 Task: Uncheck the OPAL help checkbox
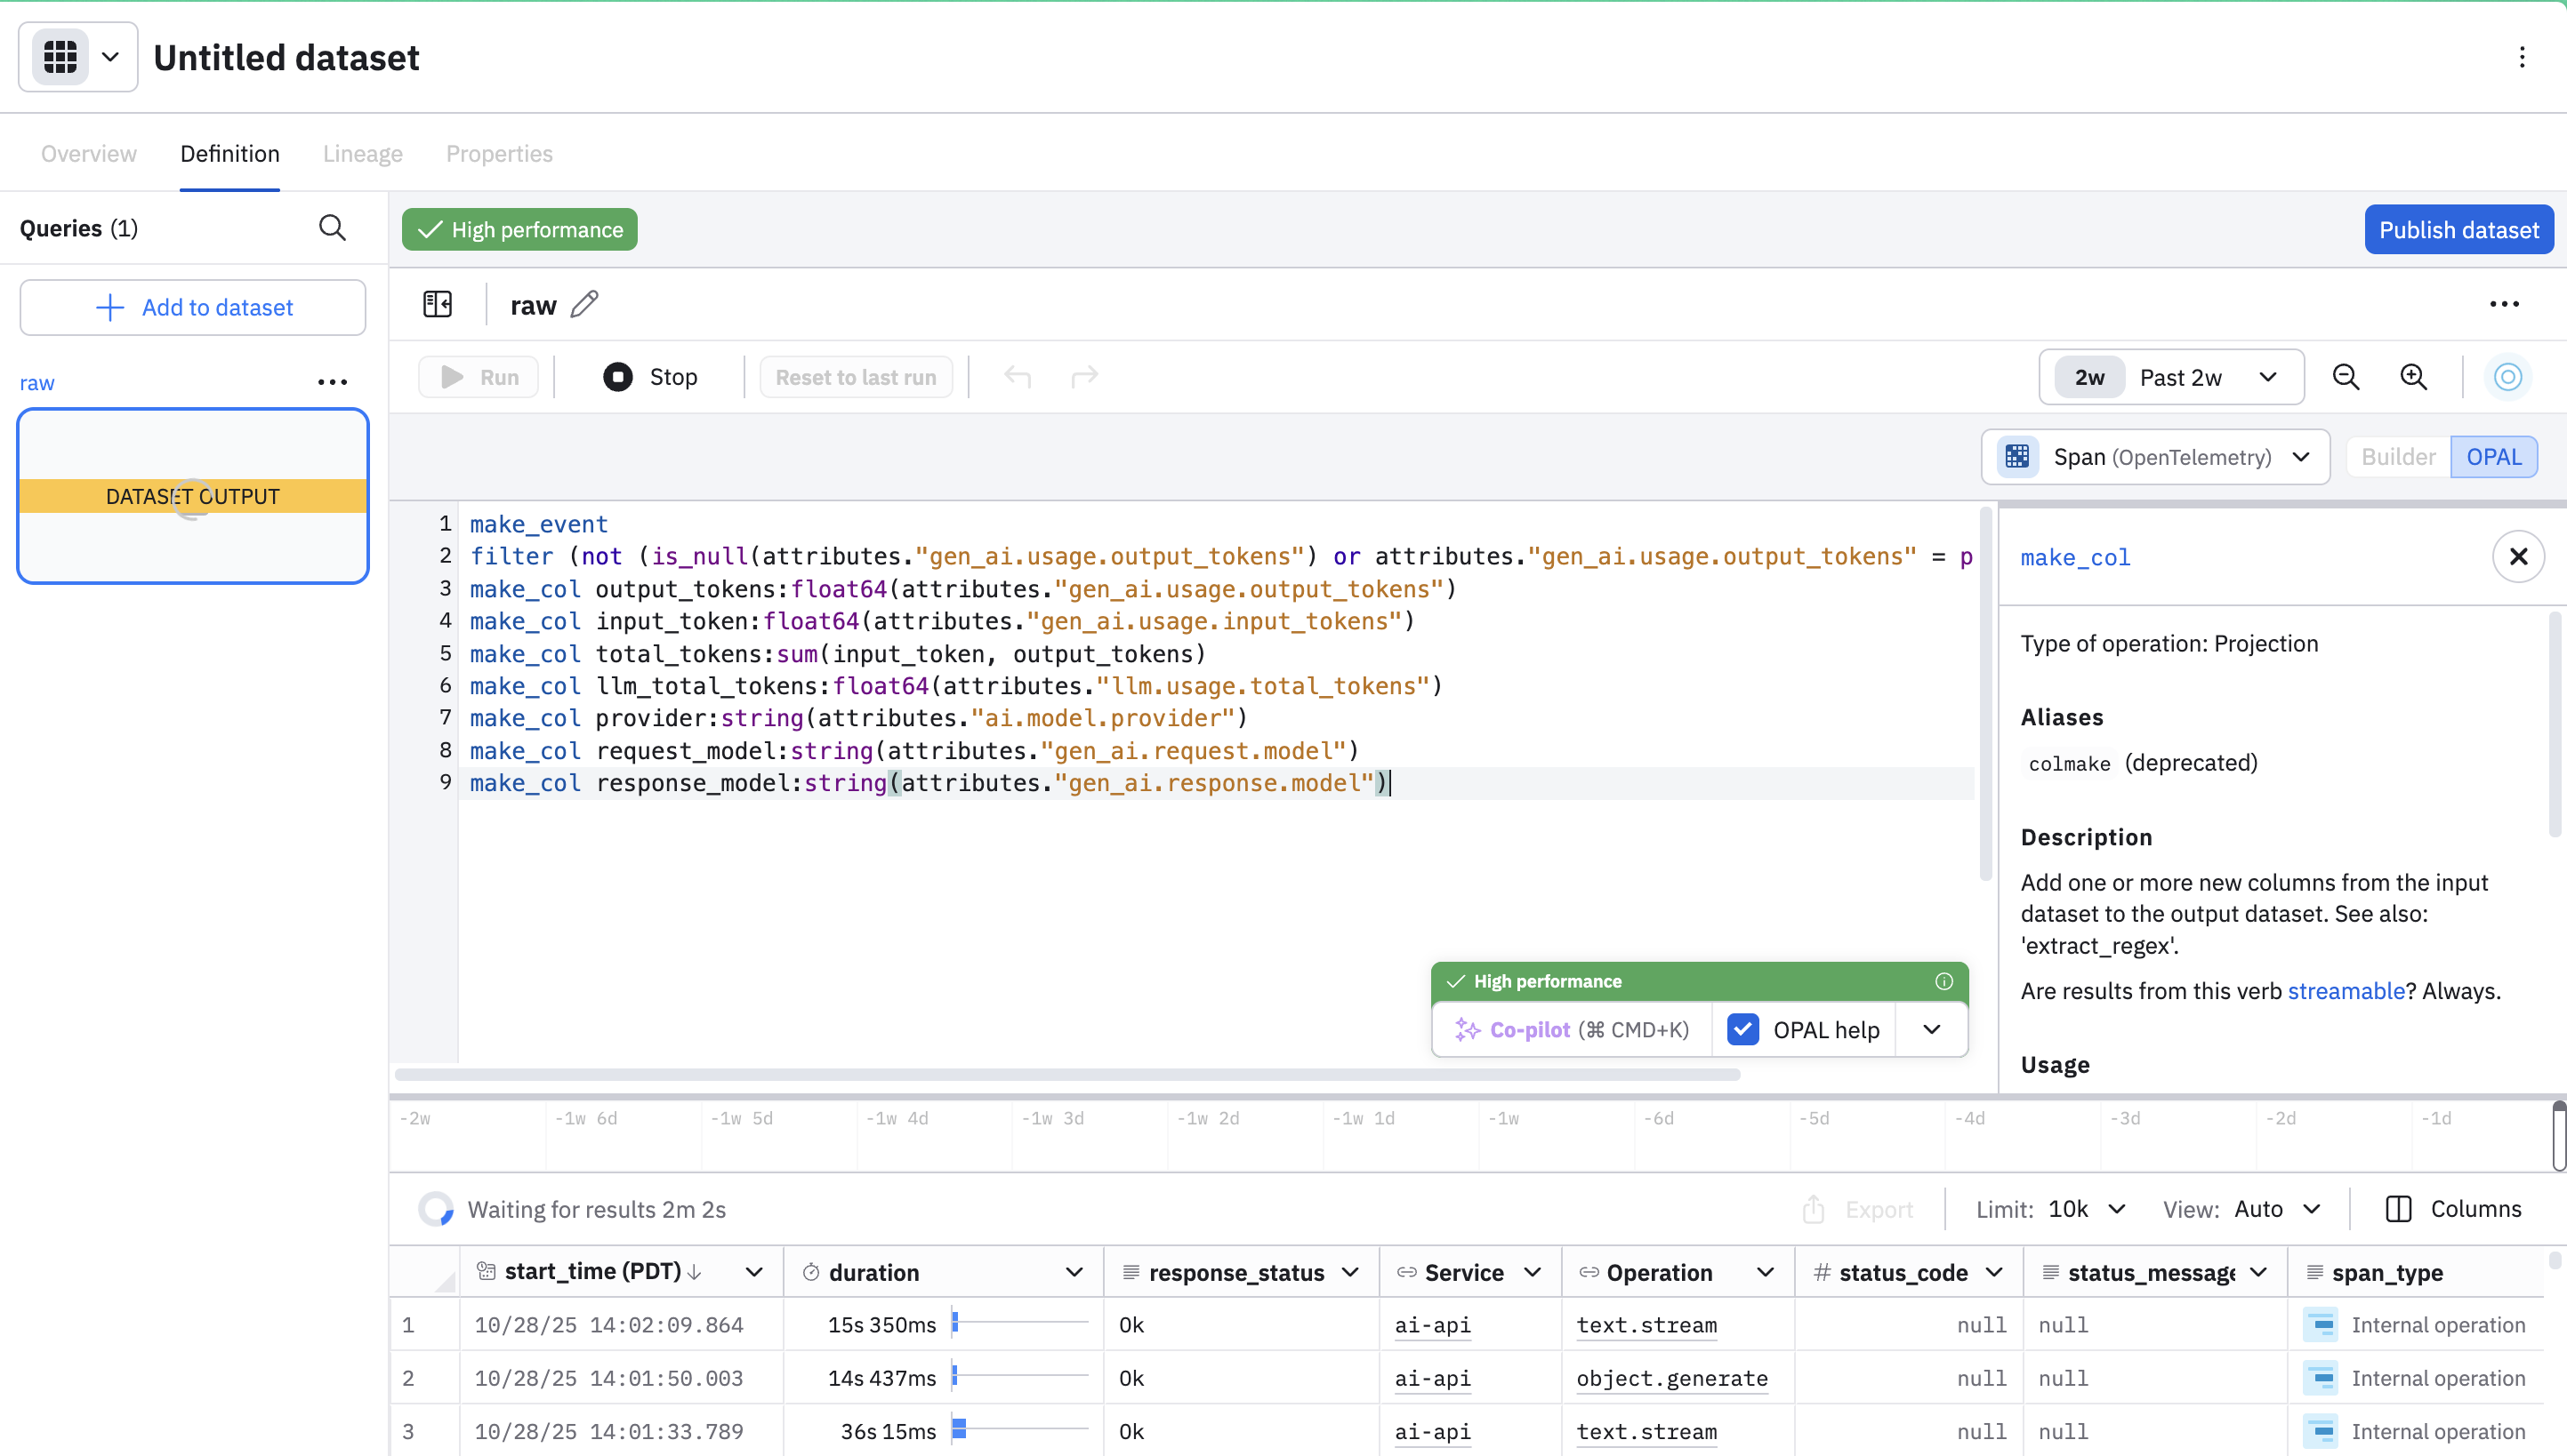click(1743, 1029)
